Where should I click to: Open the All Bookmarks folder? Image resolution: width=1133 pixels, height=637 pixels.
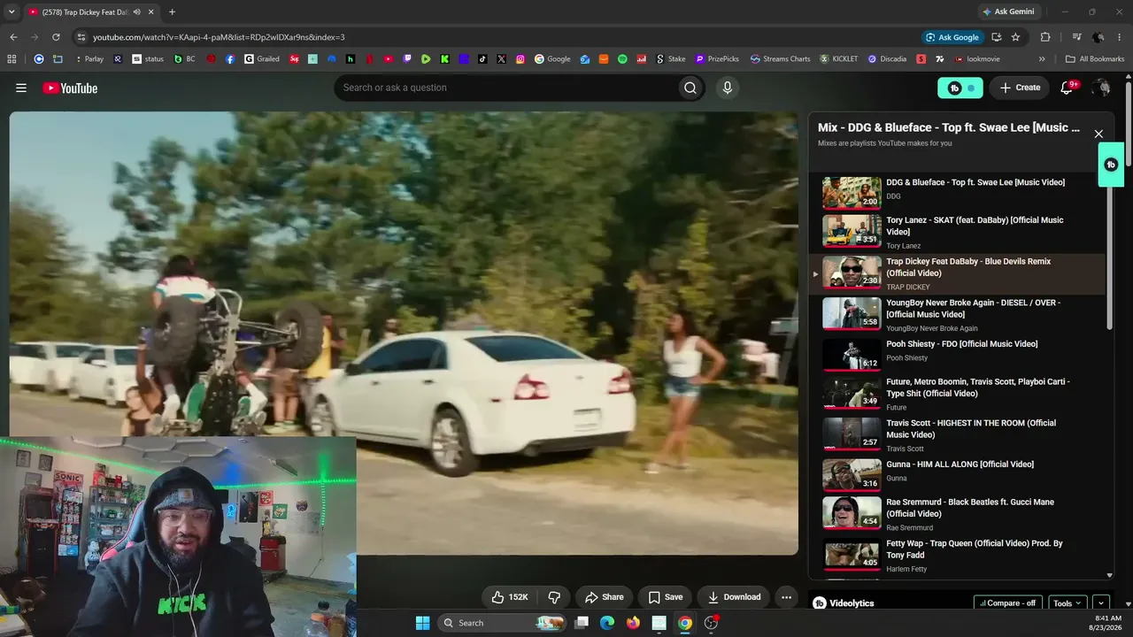click(x=1095, y=59)
